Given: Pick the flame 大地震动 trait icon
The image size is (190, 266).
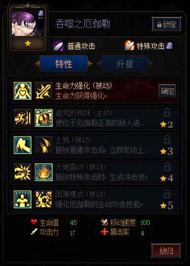Looking at the screenshot, I should 44,172.
